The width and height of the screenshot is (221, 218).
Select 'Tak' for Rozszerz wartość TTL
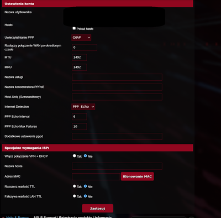74,186
